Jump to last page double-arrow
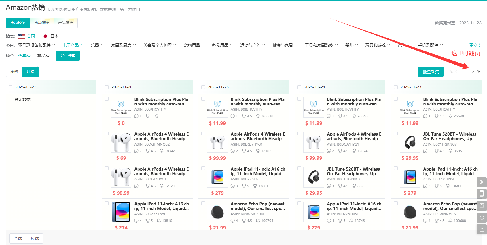The width and height of the screenshot is (487, 245). click(x=478, y=71)
